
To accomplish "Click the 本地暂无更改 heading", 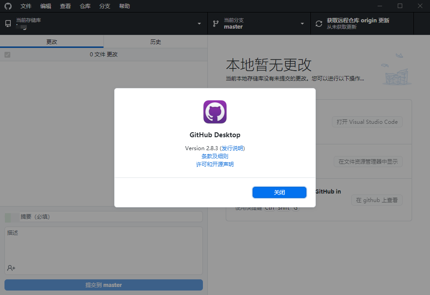I will click(x=269, y=64).
